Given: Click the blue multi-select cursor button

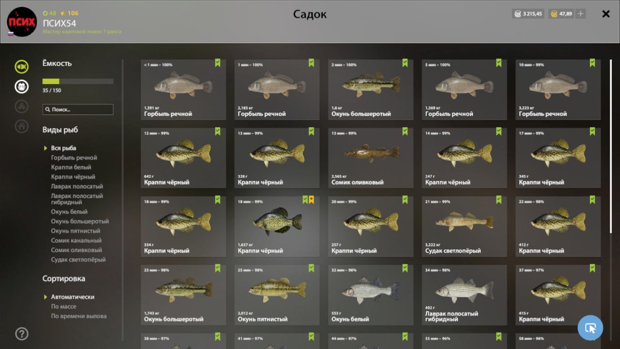Looking at the screenshot, I should [590, 328].
